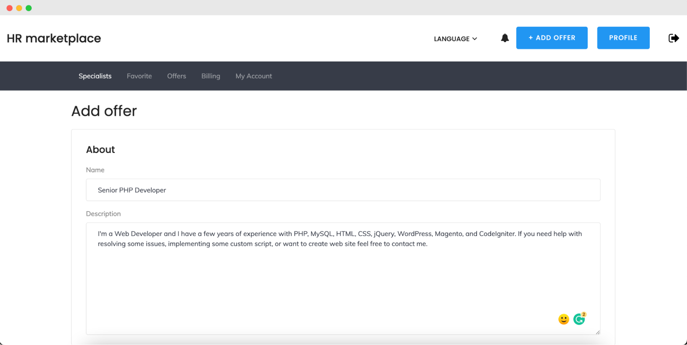
Task: Click the + Add Offer button
Action: 552,38
